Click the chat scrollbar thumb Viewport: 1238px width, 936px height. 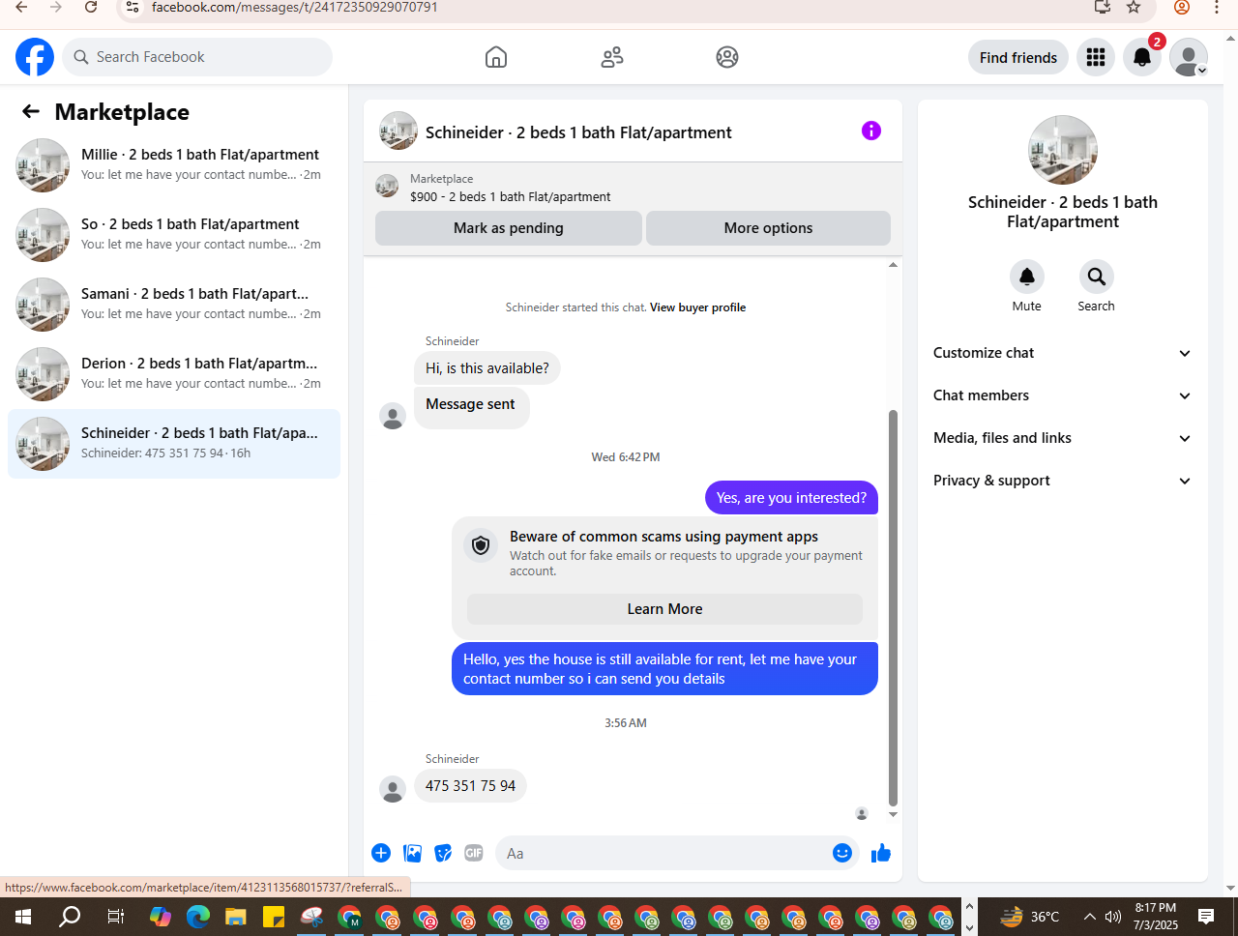893,607
